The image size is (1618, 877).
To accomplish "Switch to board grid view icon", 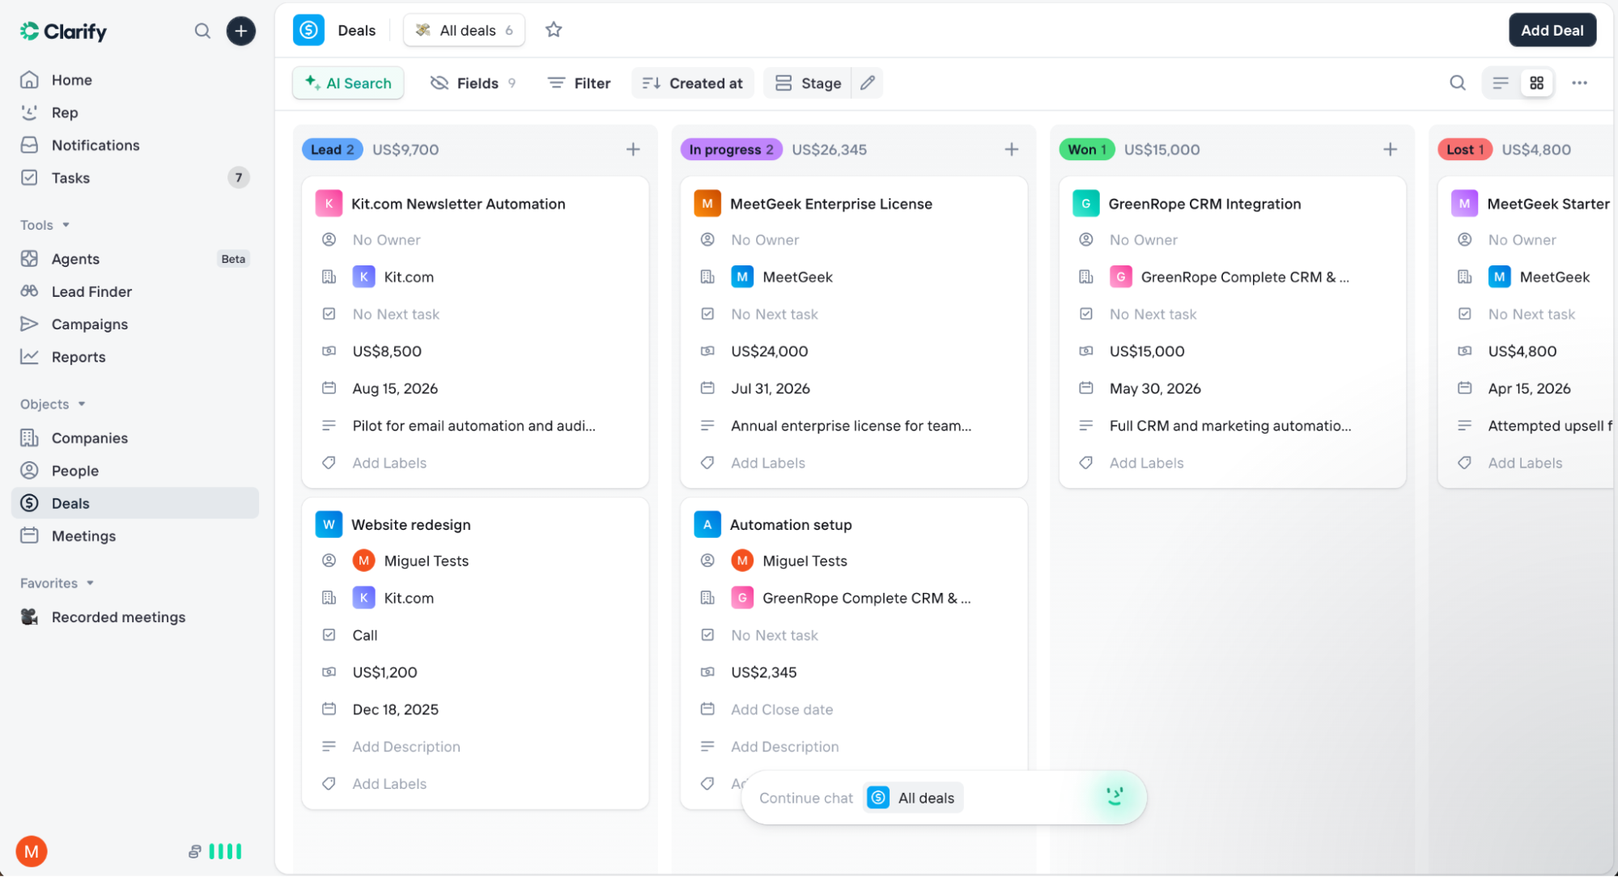I will (x=1537, y=83).
